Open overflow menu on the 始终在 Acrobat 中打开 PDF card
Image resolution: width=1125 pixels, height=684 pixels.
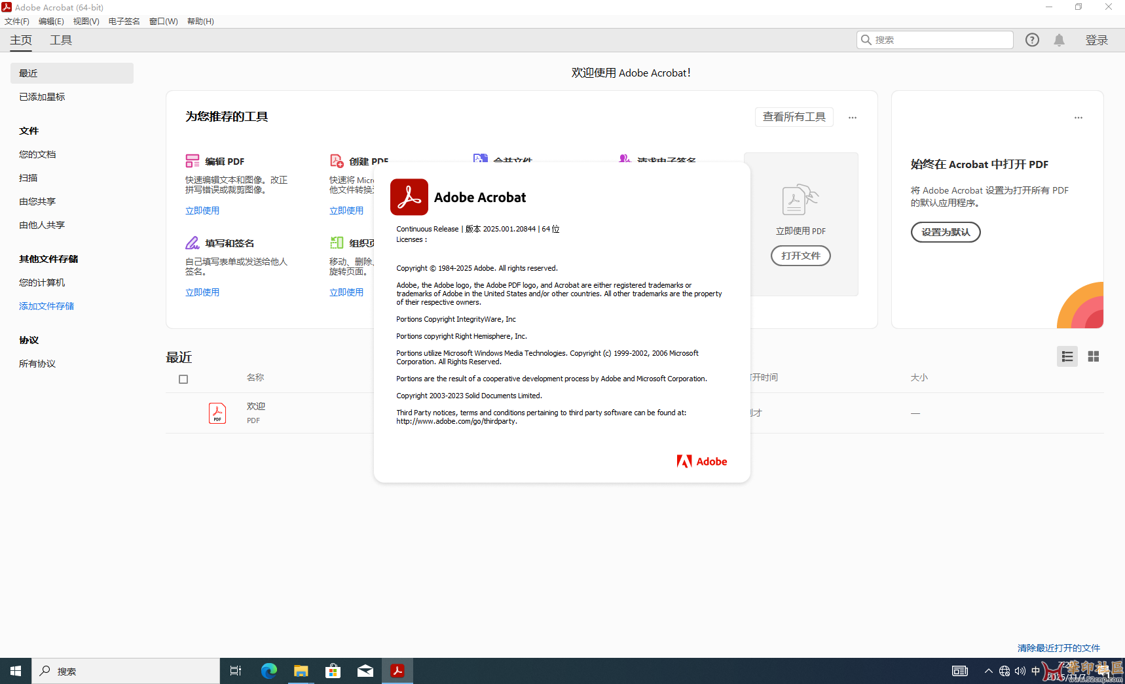(x=1079, y=117)
